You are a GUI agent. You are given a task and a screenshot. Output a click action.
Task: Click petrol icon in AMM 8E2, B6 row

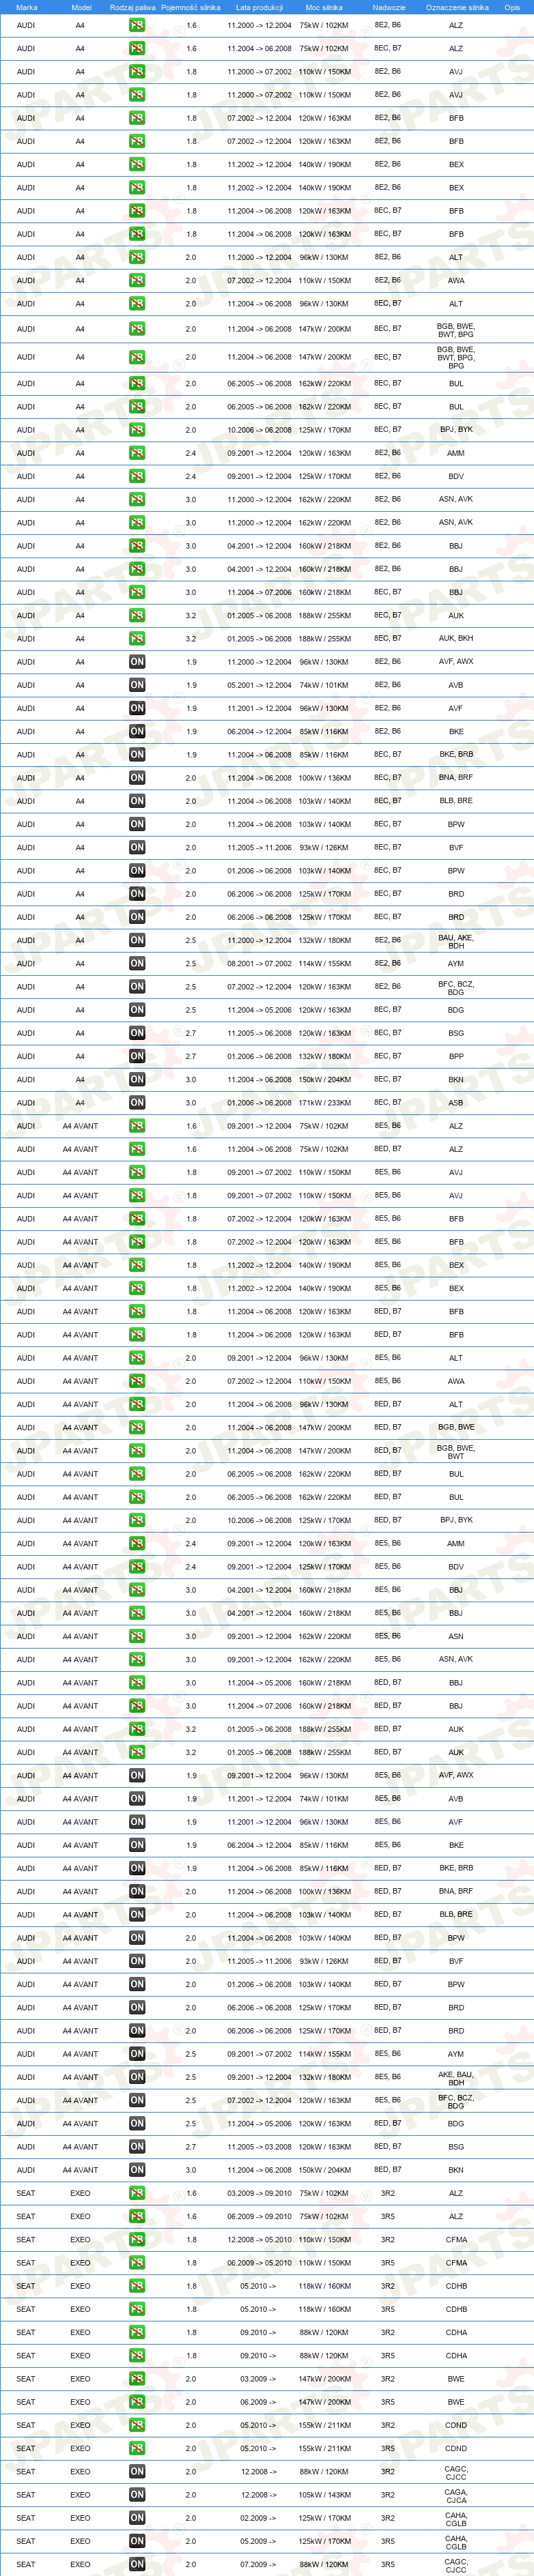point(137,453)
